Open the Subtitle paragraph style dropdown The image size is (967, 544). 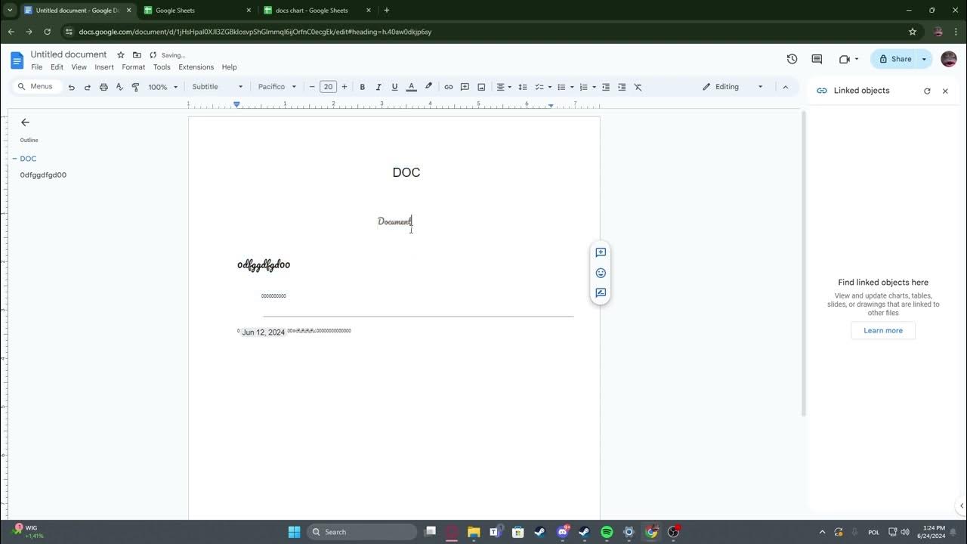tap(218, 87)
